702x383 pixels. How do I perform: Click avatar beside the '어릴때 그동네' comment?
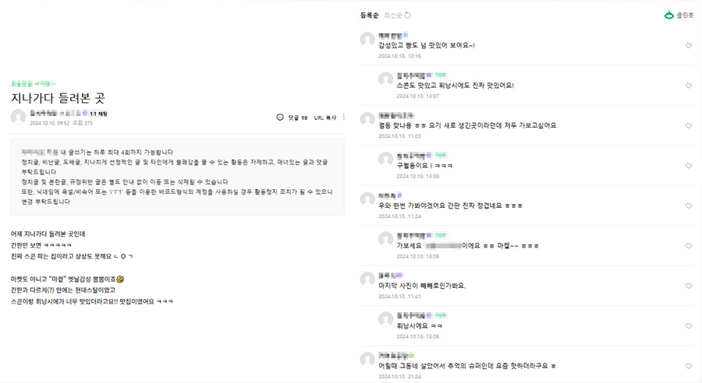click(367, 359)
